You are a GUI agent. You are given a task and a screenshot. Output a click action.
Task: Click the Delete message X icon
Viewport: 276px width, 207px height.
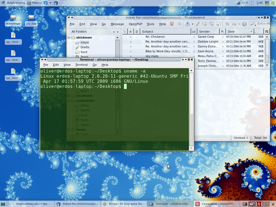click(227, 24)
